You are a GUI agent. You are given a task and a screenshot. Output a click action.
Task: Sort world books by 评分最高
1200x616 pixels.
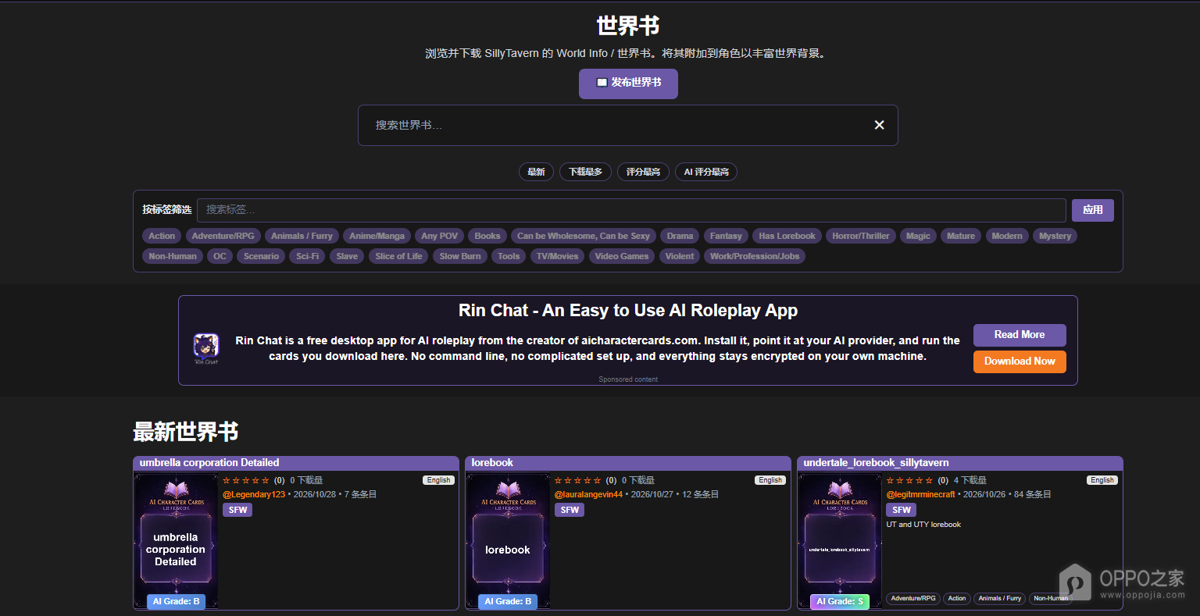point(643,172)
